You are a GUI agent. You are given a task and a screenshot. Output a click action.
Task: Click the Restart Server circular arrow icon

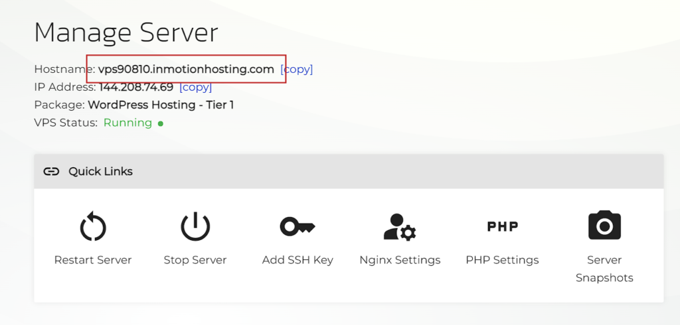click(93, 226)
